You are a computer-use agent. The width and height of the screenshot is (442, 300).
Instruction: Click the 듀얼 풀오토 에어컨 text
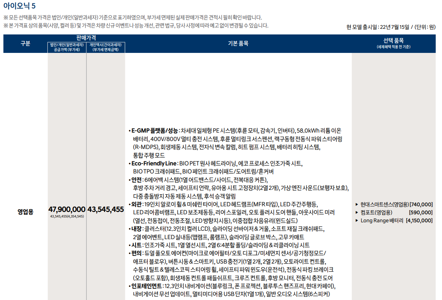coord(165,253)
